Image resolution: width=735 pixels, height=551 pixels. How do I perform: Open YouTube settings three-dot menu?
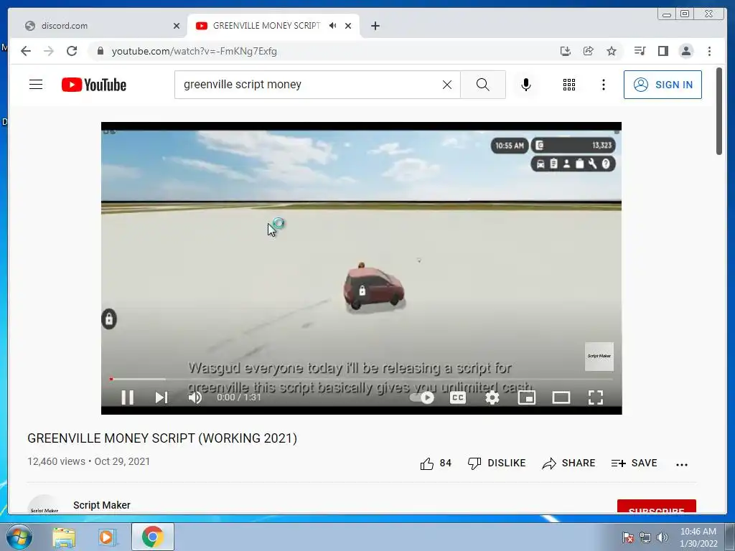[604, 85]
